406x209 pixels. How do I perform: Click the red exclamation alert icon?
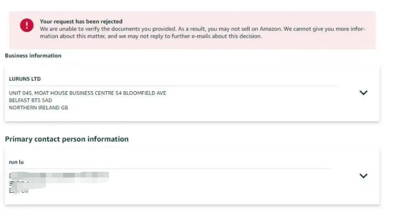[x=27, y=25]
